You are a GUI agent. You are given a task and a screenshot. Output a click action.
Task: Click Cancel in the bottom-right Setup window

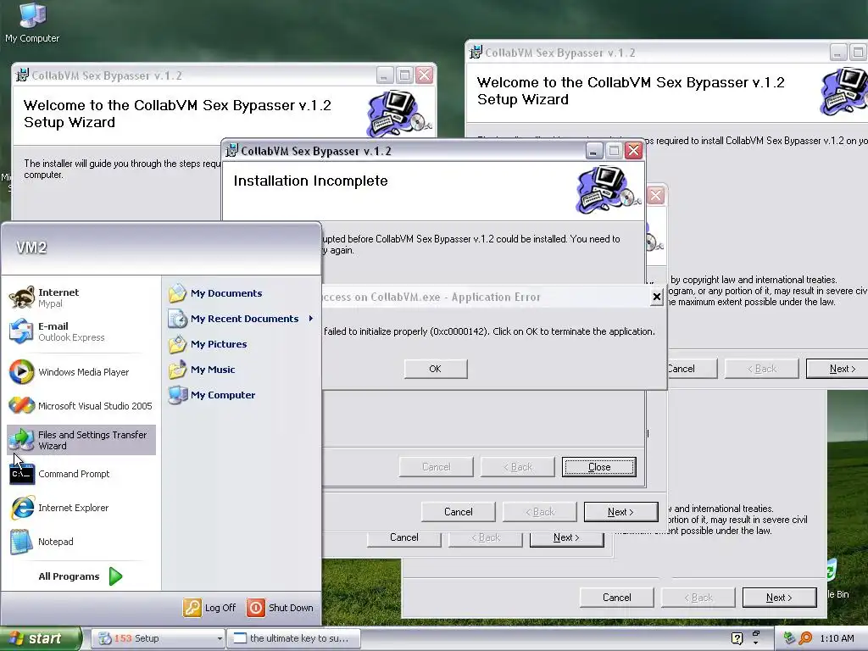[x=617, y=598]
